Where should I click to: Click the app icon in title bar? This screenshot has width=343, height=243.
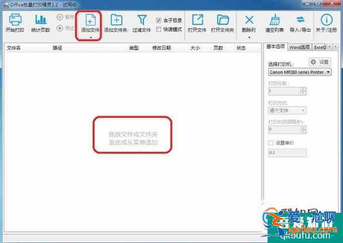pyautogui.click(x=6, y=5)
